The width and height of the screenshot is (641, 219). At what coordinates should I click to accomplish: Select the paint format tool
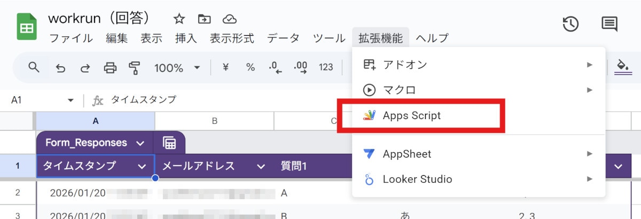[x=134, y=68]
